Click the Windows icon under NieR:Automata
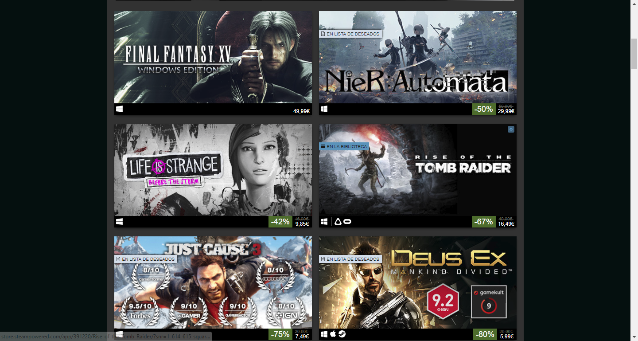 click(324, 109)
